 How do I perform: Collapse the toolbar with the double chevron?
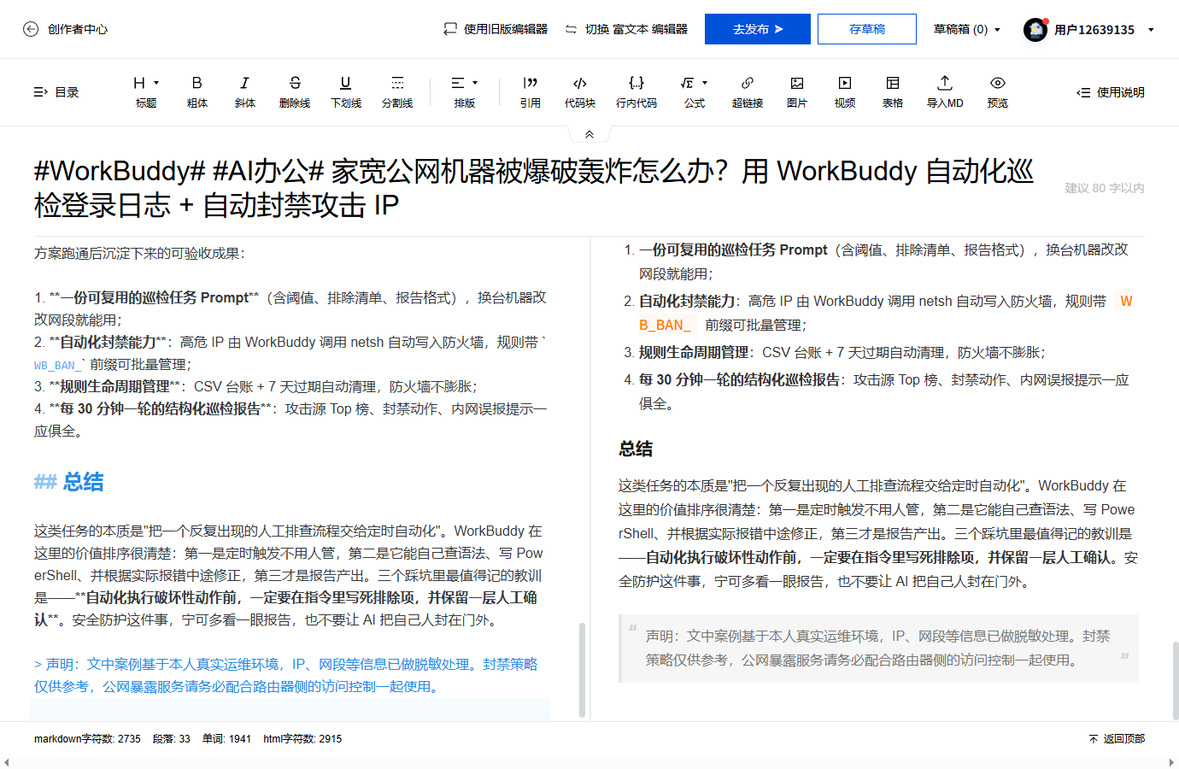click(x=589, y=134)
